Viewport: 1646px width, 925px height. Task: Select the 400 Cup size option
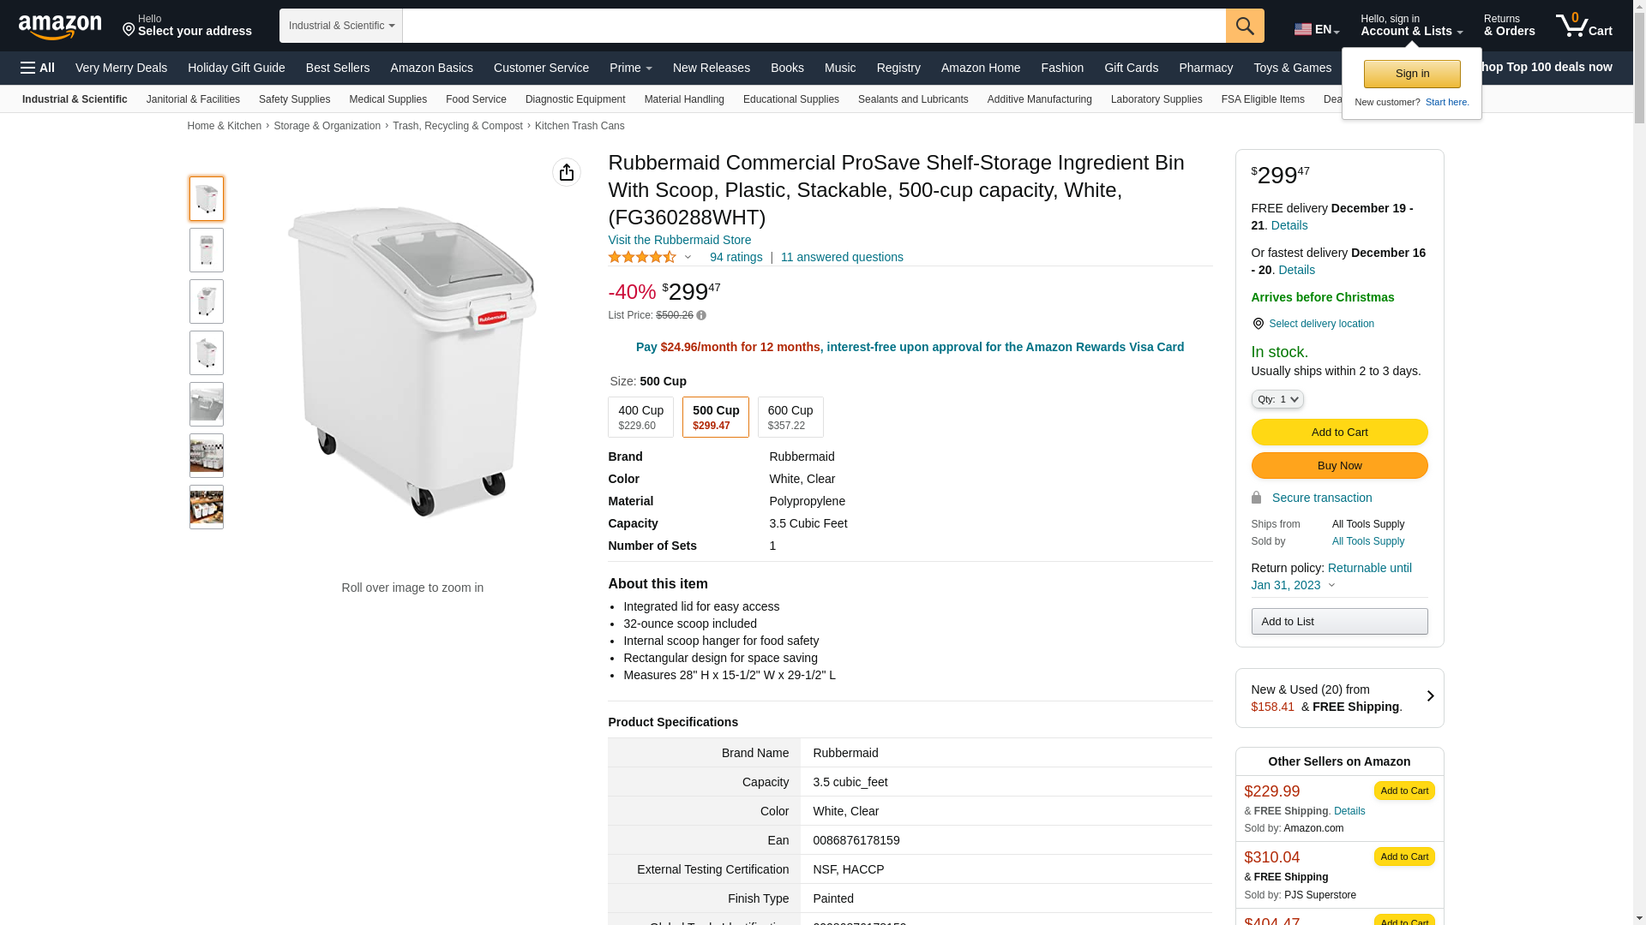tap(640, 417)
